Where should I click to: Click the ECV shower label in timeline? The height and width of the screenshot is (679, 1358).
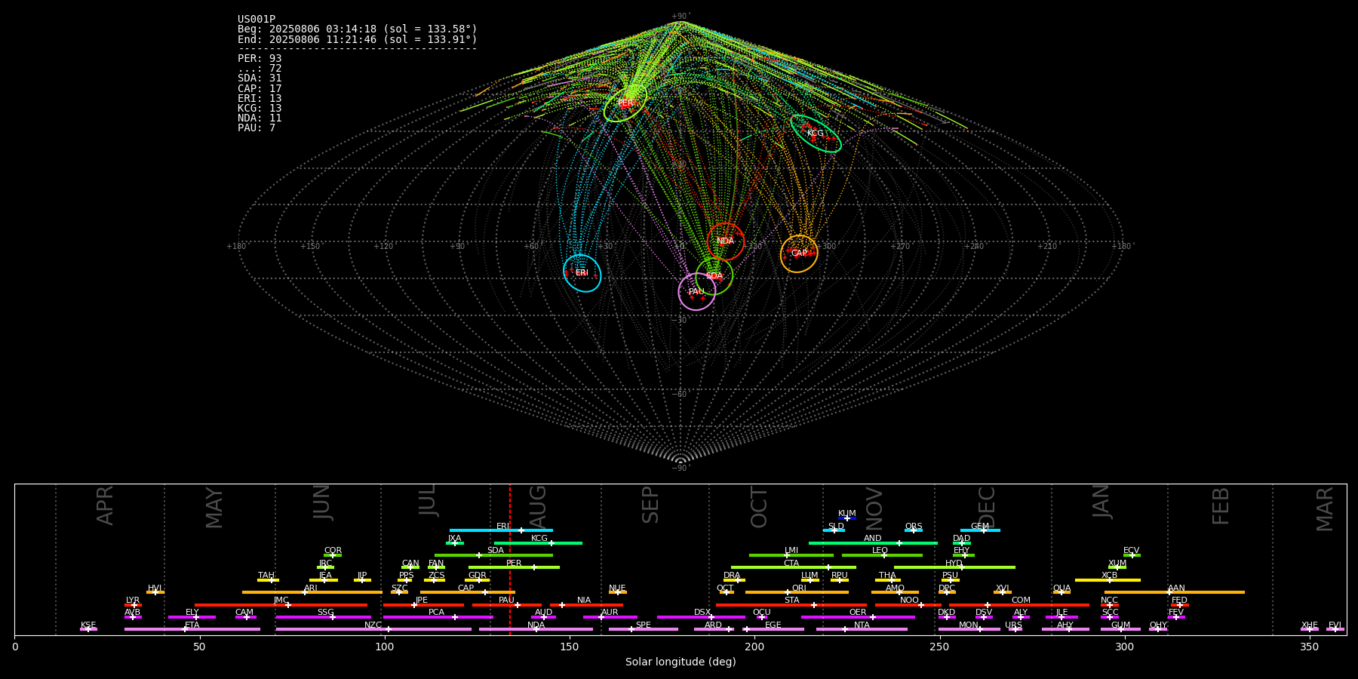(1131, 551)
